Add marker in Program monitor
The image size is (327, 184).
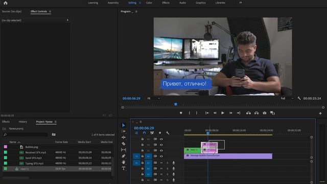point(181,113)
